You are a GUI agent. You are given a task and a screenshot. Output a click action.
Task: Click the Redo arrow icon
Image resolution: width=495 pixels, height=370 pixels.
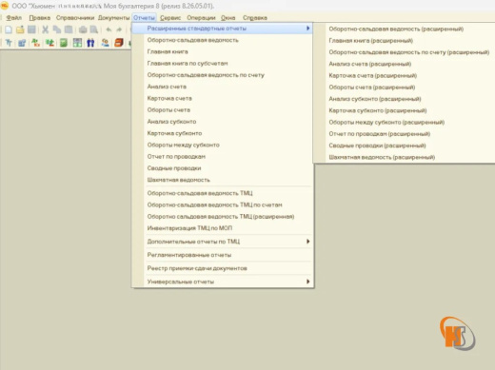(x=119, y=29)
